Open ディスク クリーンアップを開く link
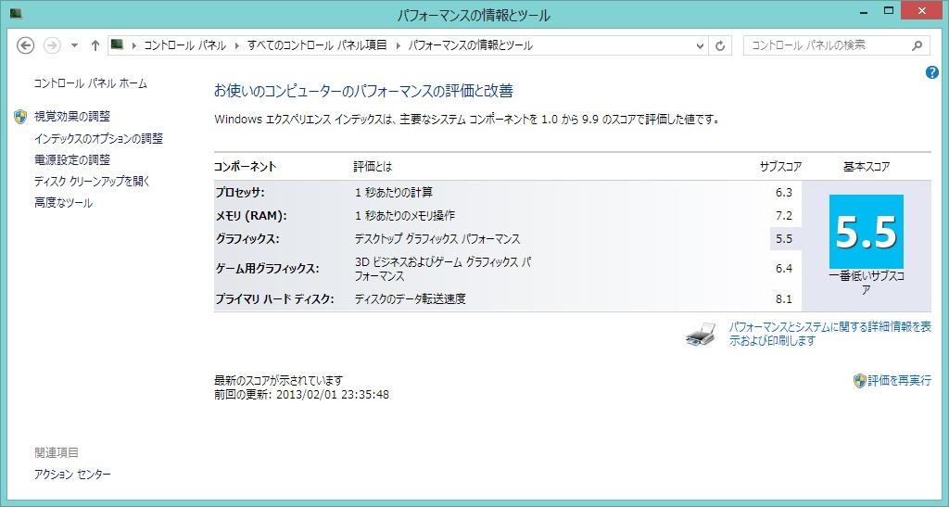 coord(92,181)
